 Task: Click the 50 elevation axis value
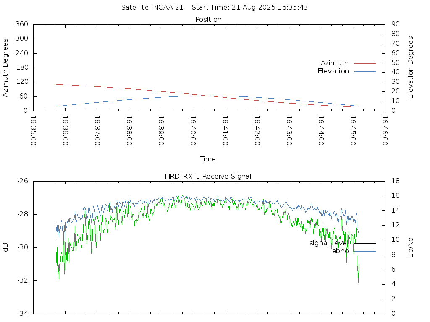coord(396,63)
